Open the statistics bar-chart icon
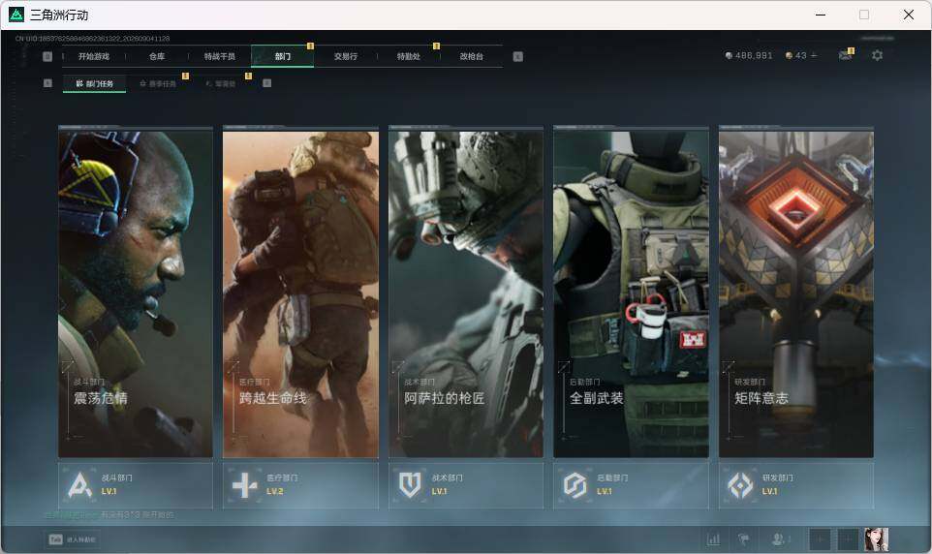Screen dimensions: 932x554 713,539
